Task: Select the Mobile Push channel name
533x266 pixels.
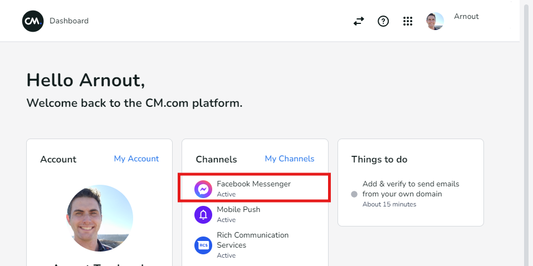Action: (238, 209)
